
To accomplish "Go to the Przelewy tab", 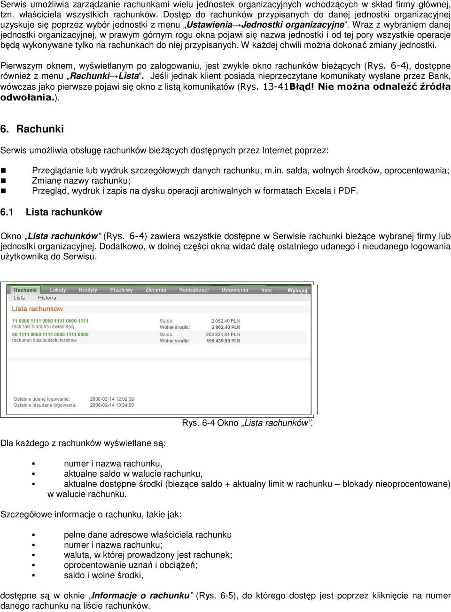I will 121,290.
